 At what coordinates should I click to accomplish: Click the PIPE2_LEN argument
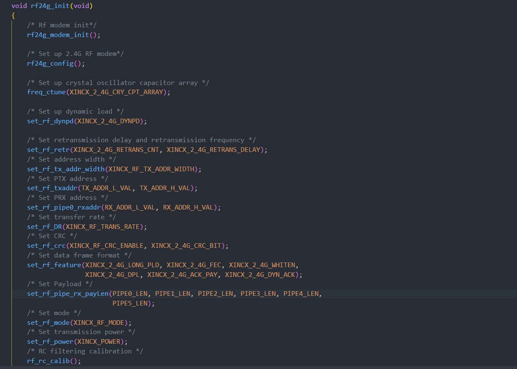[215, 294]
